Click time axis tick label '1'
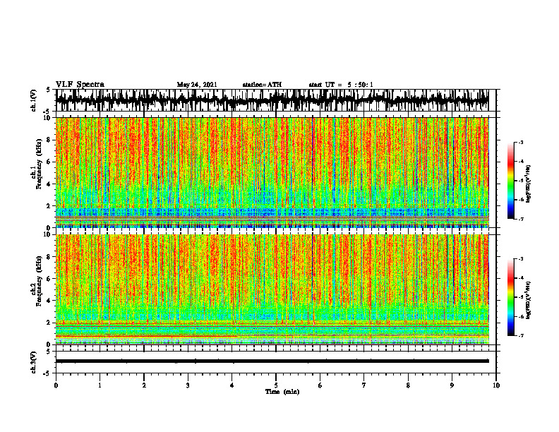 [x=100, y=385]
